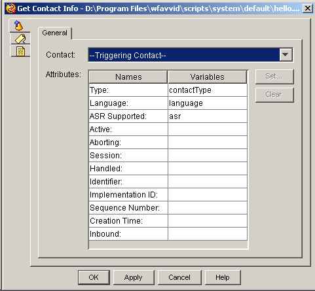The width and height of the screenshot is (315, 291).
Task: Click the application icon in title bar
Action: 11,9
